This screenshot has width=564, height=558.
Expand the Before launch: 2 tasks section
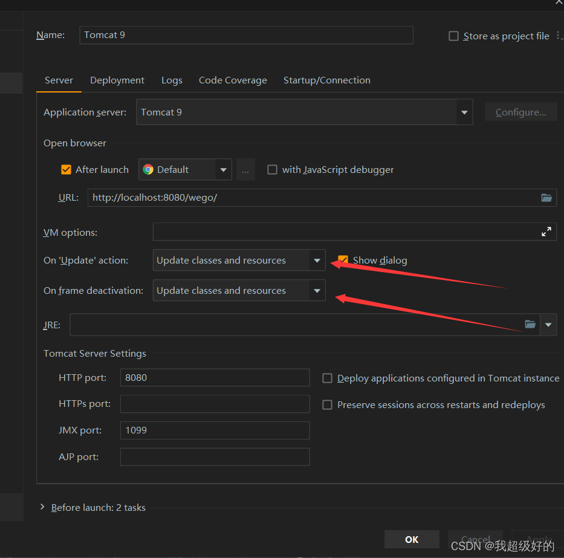(x=42, y=507)
